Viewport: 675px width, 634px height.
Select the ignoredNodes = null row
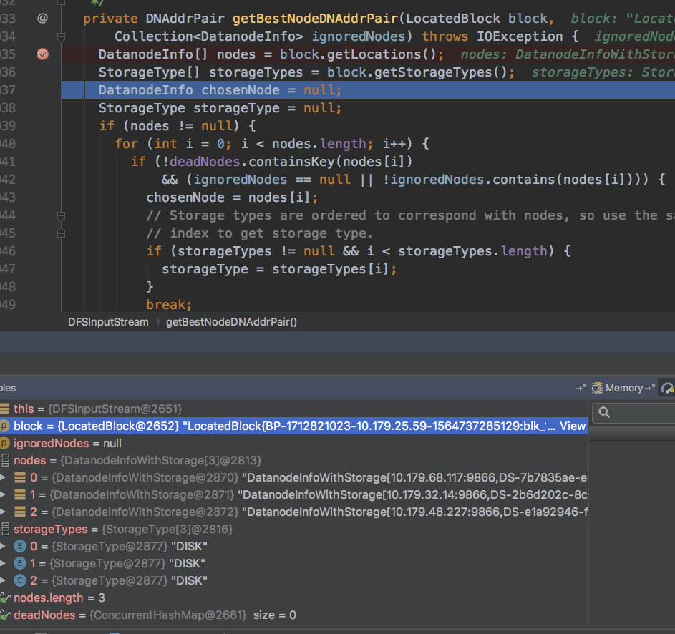click(x=294, y=443)
